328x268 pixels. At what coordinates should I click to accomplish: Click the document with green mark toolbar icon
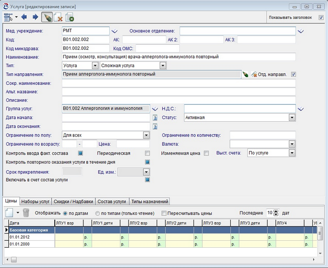click(x=70, y=17)
